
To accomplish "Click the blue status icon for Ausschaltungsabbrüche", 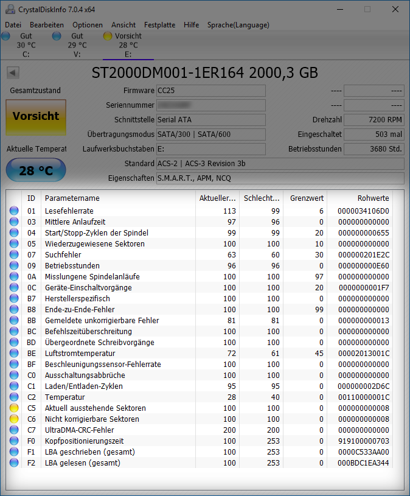I will coord(14,375).
